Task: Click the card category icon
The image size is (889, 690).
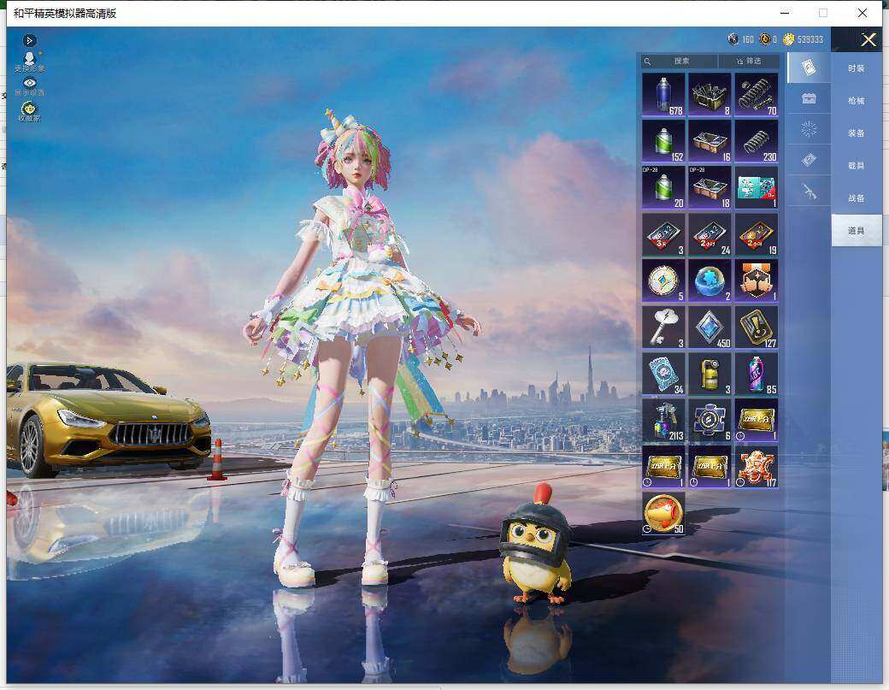Action: pos(809,68)
